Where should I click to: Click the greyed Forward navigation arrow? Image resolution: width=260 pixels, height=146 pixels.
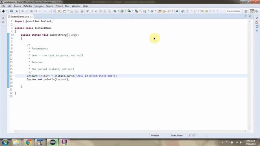tap(214, 11)
